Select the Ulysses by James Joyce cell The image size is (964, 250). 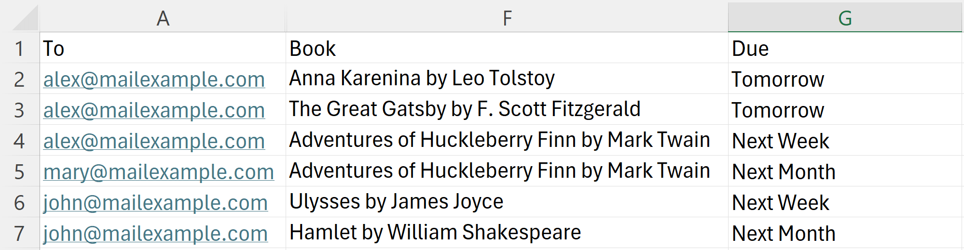(x=396, y=202)
